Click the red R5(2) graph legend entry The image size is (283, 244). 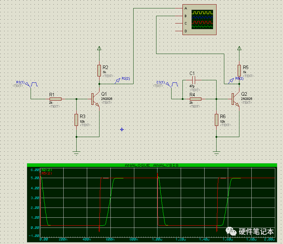point(47,173)
